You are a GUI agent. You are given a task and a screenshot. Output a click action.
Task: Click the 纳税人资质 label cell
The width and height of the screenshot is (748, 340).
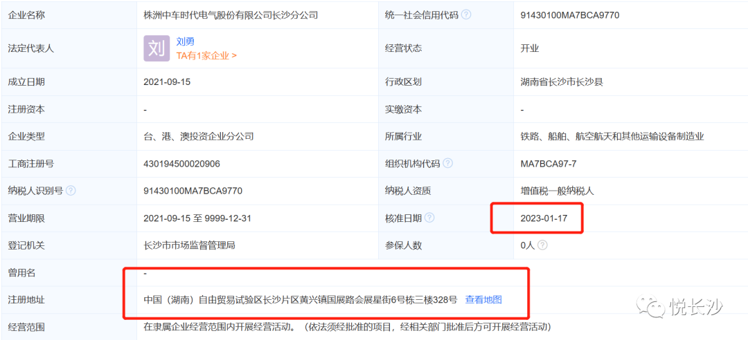pyautogui.click(x=445, y=191)
